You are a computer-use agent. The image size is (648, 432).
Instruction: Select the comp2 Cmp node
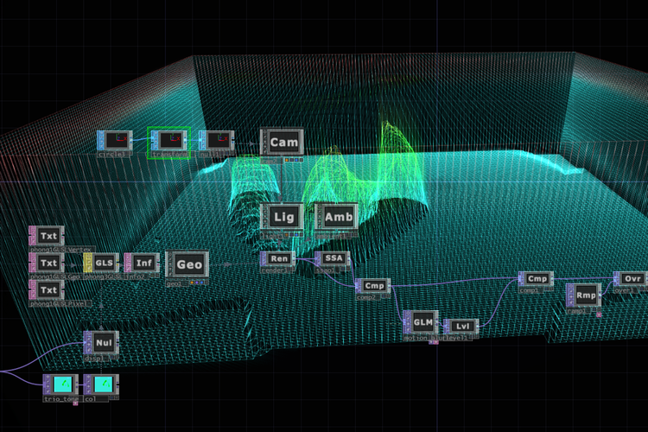(372, 286)
